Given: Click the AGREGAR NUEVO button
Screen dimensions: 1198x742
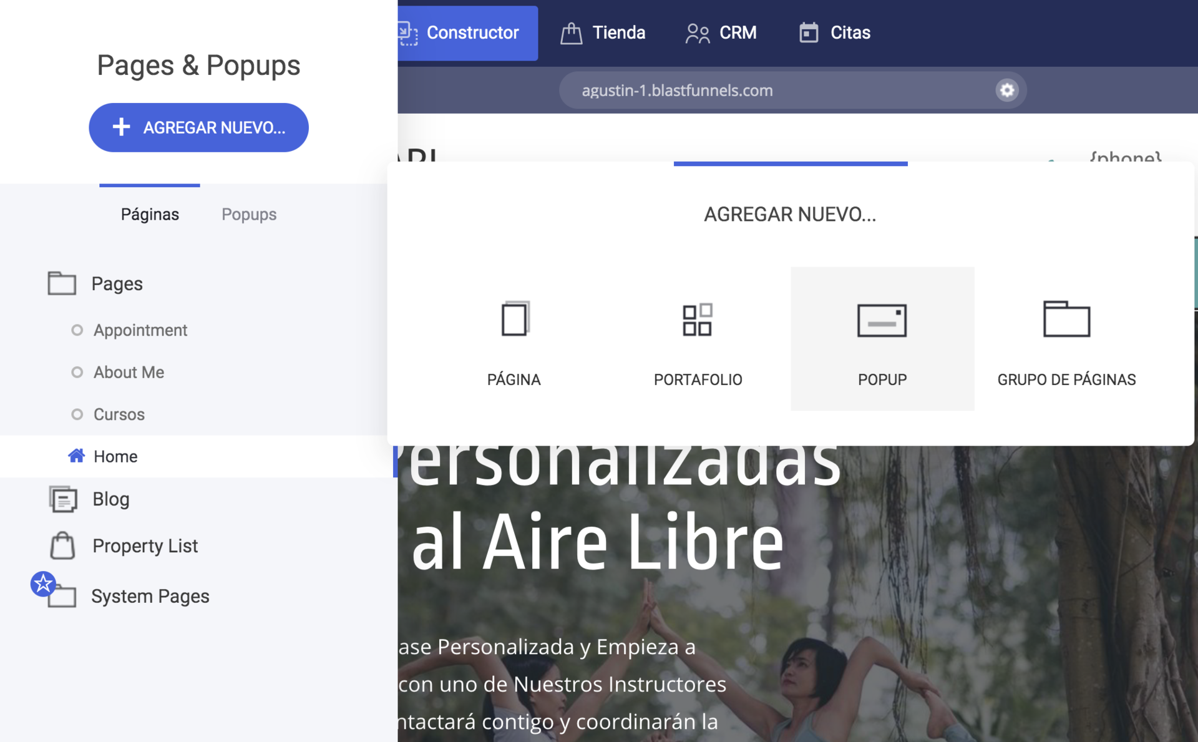Looking at the screenshot, I should click(x=198, y=127).
